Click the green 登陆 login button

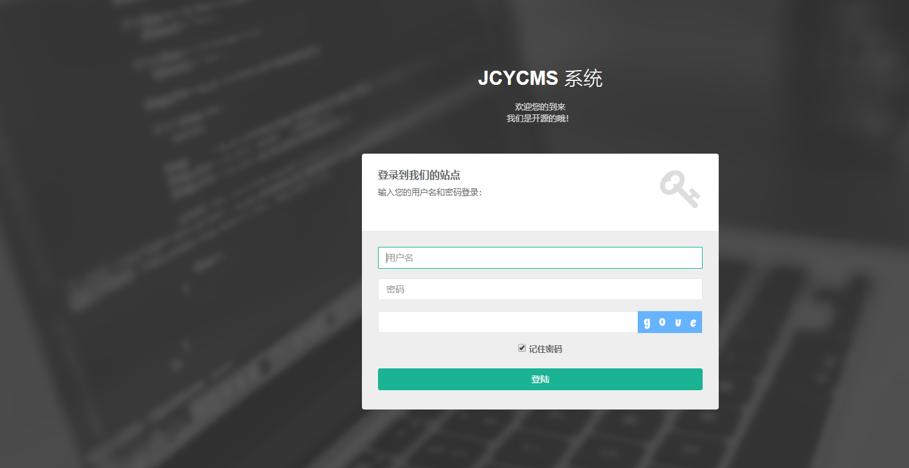(x=540, y=379)
